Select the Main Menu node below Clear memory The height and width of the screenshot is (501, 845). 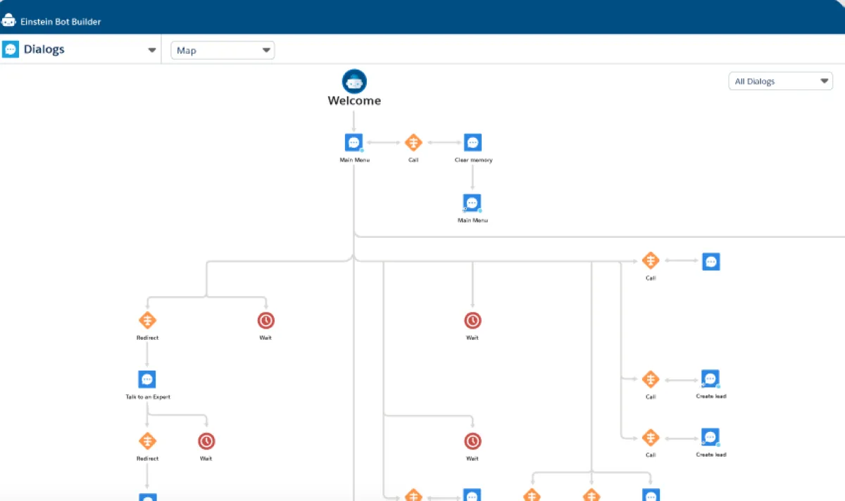point(472,203)
